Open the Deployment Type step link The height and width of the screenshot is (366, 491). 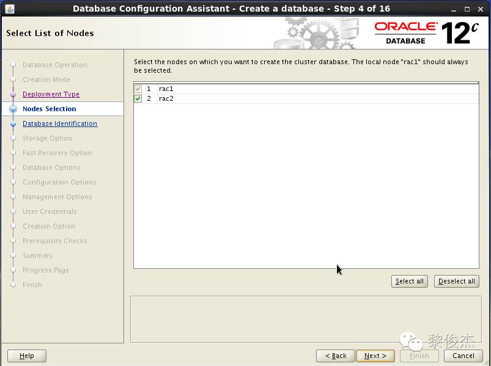51,94
